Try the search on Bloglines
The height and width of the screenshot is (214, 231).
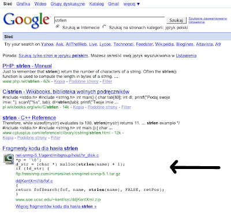point(185,44)
